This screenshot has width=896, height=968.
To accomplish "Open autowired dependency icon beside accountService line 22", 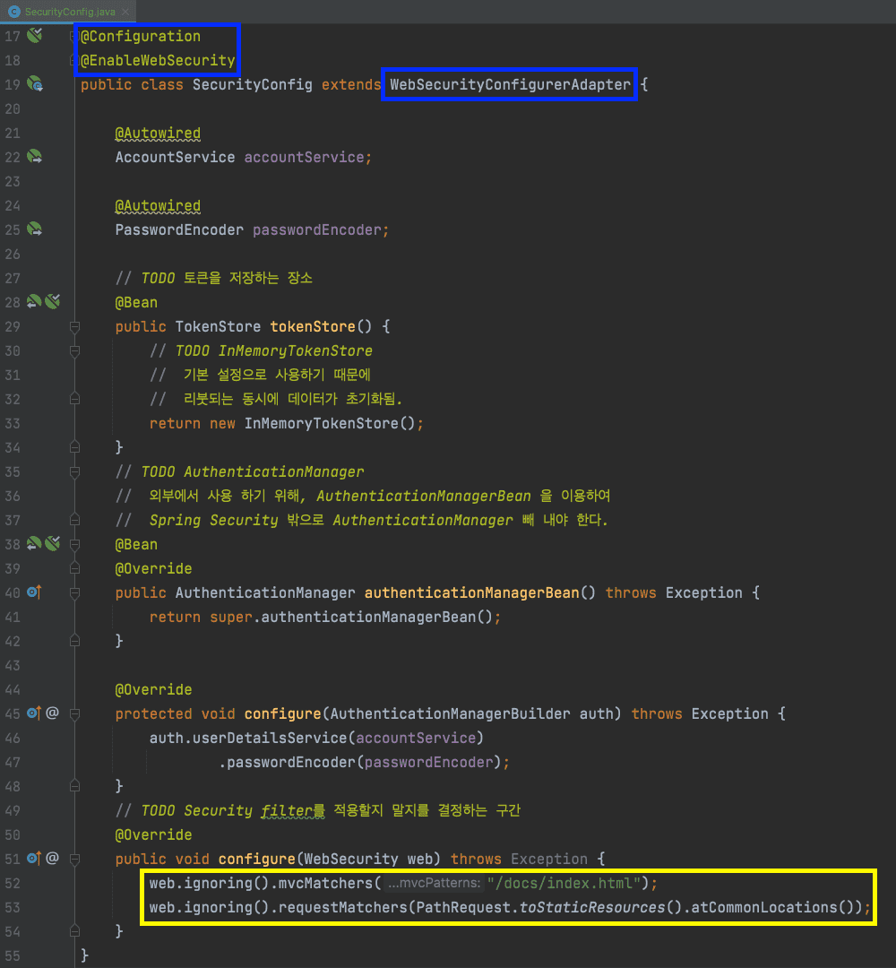I will pos(35,156).
